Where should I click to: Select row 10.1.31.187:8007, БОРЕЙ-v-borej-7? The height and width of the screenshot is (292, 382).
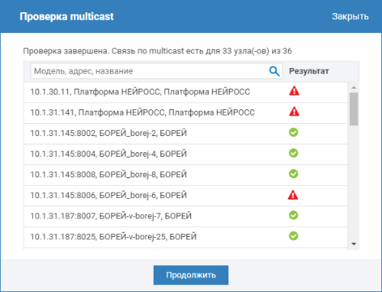[186, 216]
